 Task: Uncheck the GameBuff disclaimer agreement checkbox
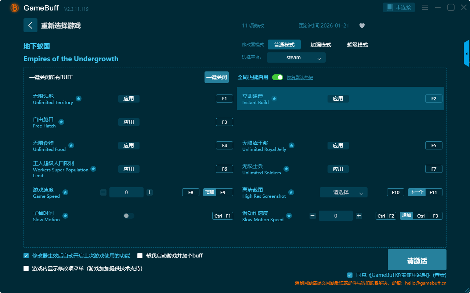(350, 275)
